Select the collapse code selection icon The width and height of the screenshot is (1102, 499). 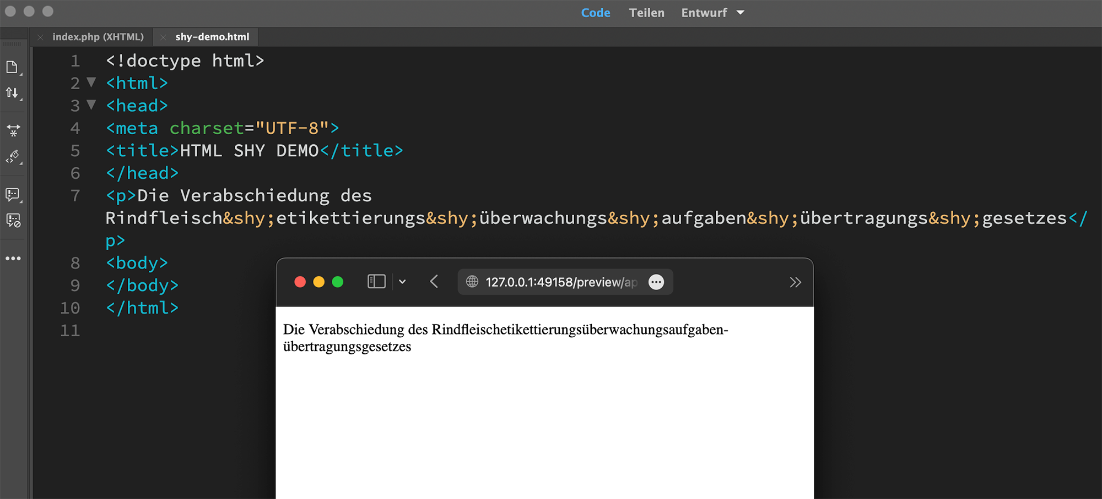(x=13, y=130)
